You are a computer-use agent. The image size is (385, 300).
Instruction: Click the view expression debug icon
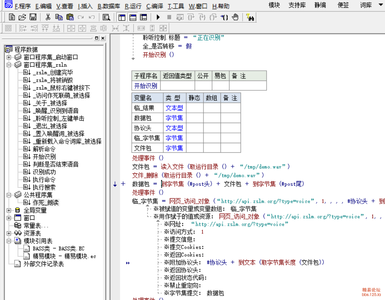tap(180, 17)
